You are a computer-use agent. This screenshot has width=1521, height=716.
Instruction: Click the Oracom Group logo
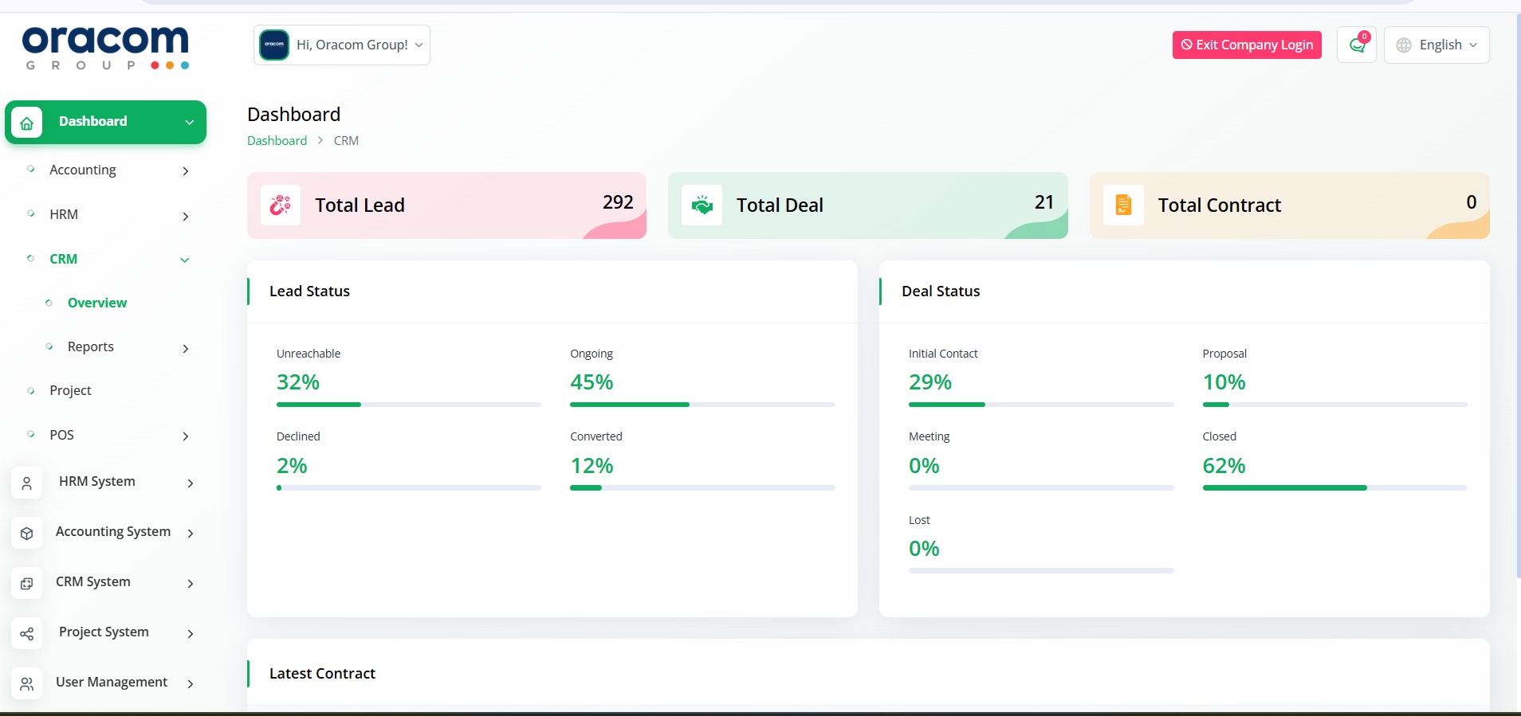tap(105, 48)
